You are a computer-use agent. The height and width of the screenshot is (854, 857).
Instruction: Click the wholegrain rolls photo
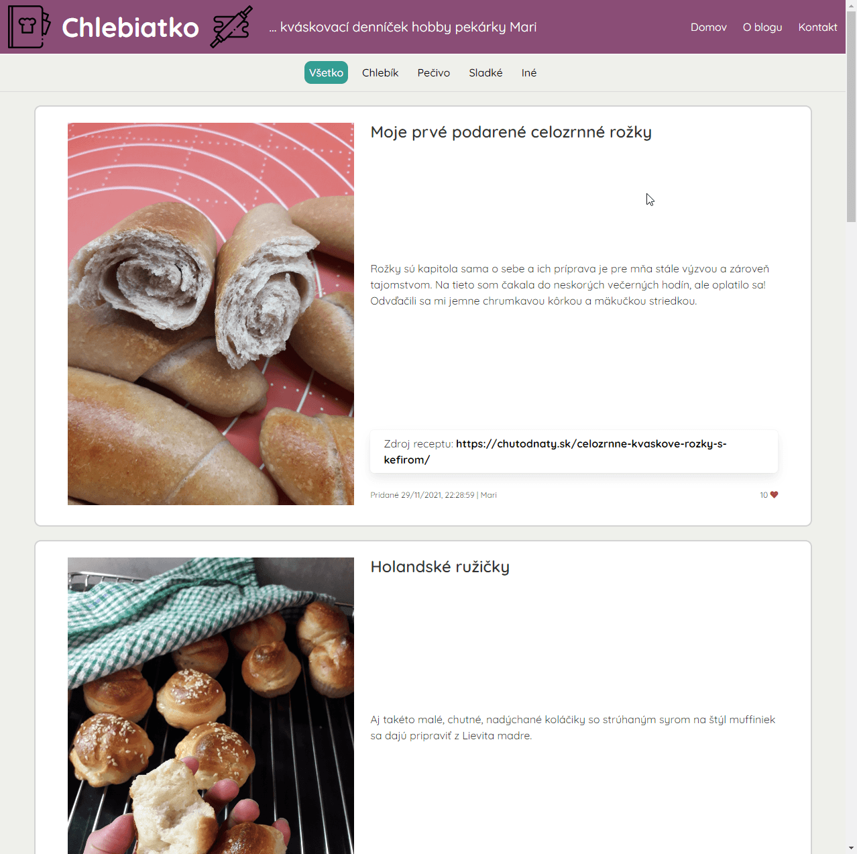click(211, 314)
